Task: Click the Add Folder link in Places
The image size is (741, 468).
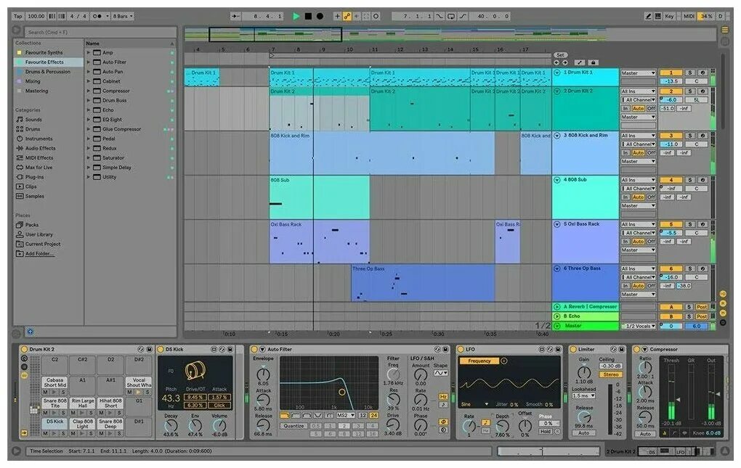Action: 35,253
